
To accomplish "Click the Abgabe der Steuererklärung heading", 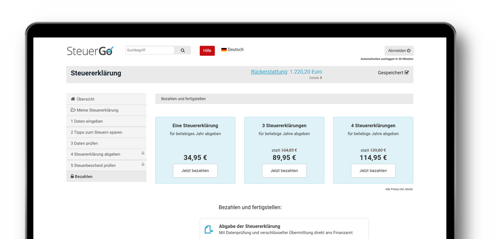I will coord(249,226).
